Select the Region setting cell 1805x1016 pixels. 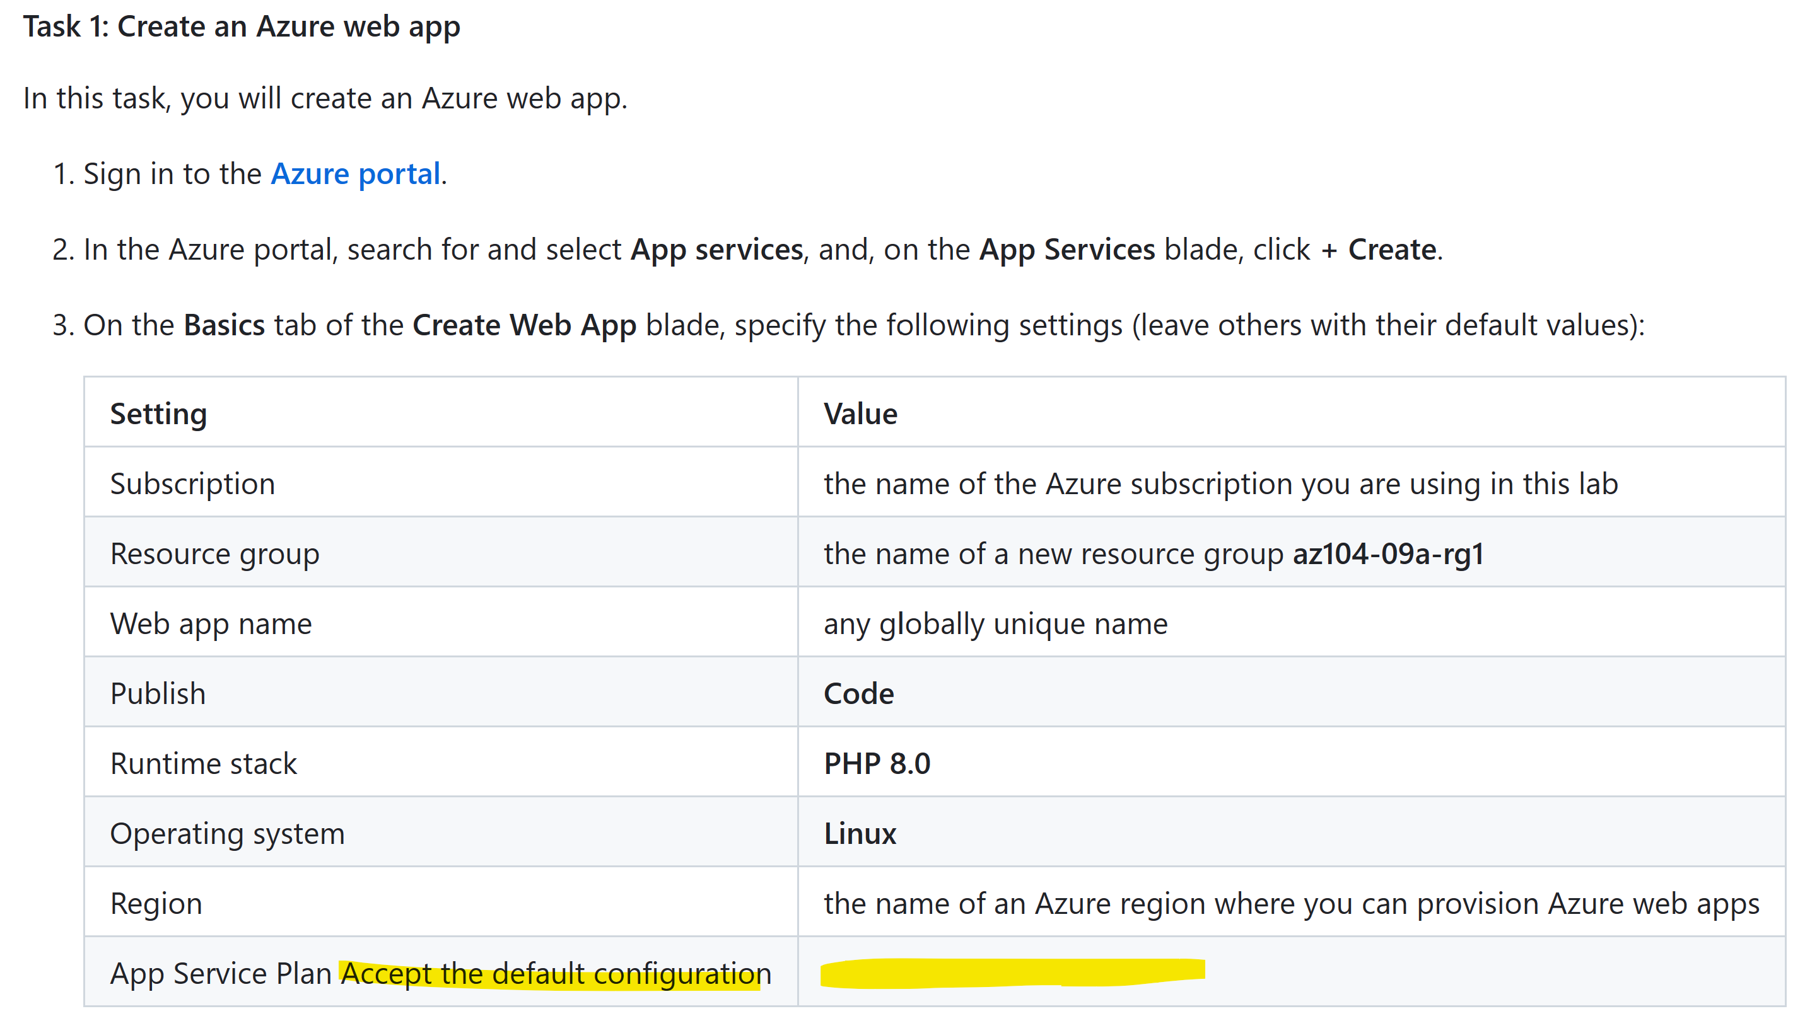[156, 904]
